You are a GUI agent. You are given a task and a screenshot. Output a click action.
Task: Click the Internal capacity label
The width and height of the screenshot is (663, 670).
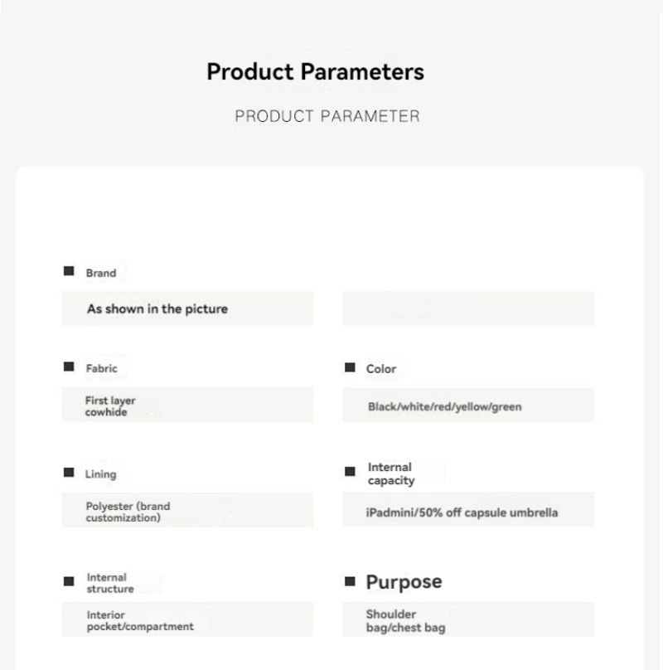(391, 473)
